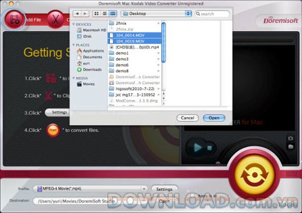Switch dialog to list view

coord(105,14)
